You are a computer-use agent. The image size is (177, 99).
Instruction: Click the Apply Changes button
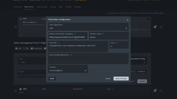point(121,78)
